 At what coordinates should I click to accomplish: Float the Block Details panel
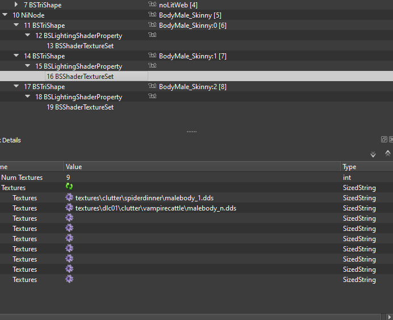point(384,140)
